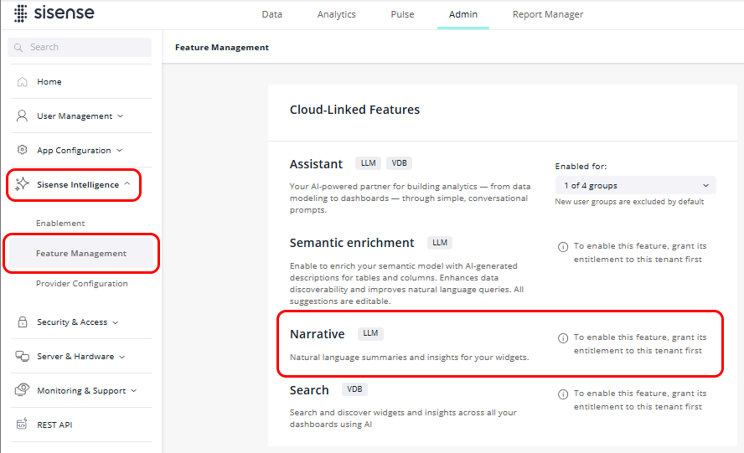Image resolution: width=744 pixels, height=453 pixels.
Task: Click the Semantic enrichment feature title
Action: click(x=352, y=243)
